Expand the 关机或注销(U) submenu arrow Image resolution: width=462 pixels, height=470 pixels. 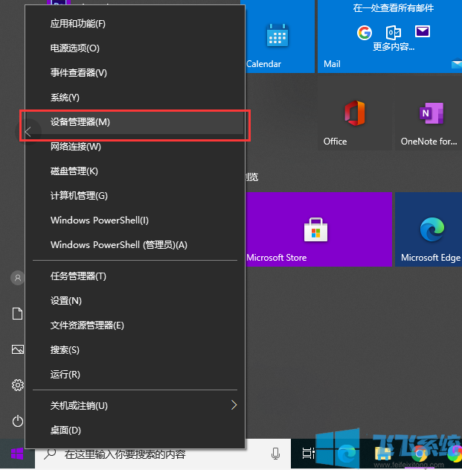coord(234,405)
